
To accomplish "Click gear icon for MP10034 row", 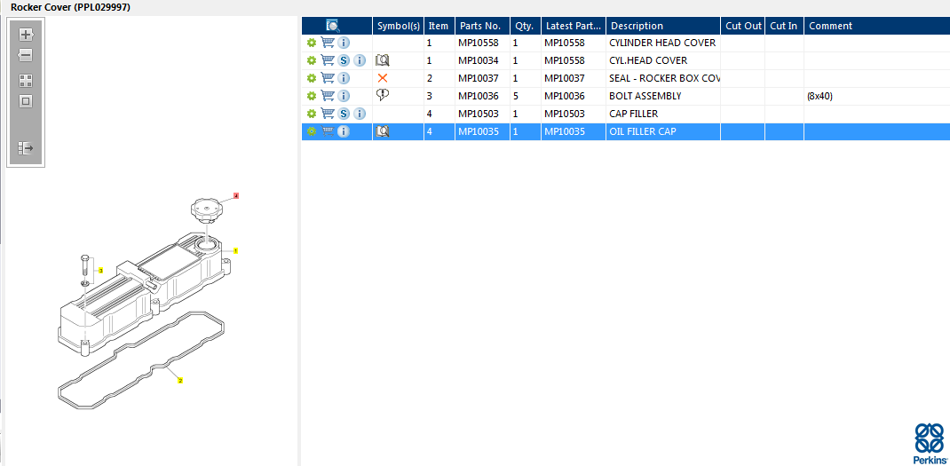I will pos(312,60).
